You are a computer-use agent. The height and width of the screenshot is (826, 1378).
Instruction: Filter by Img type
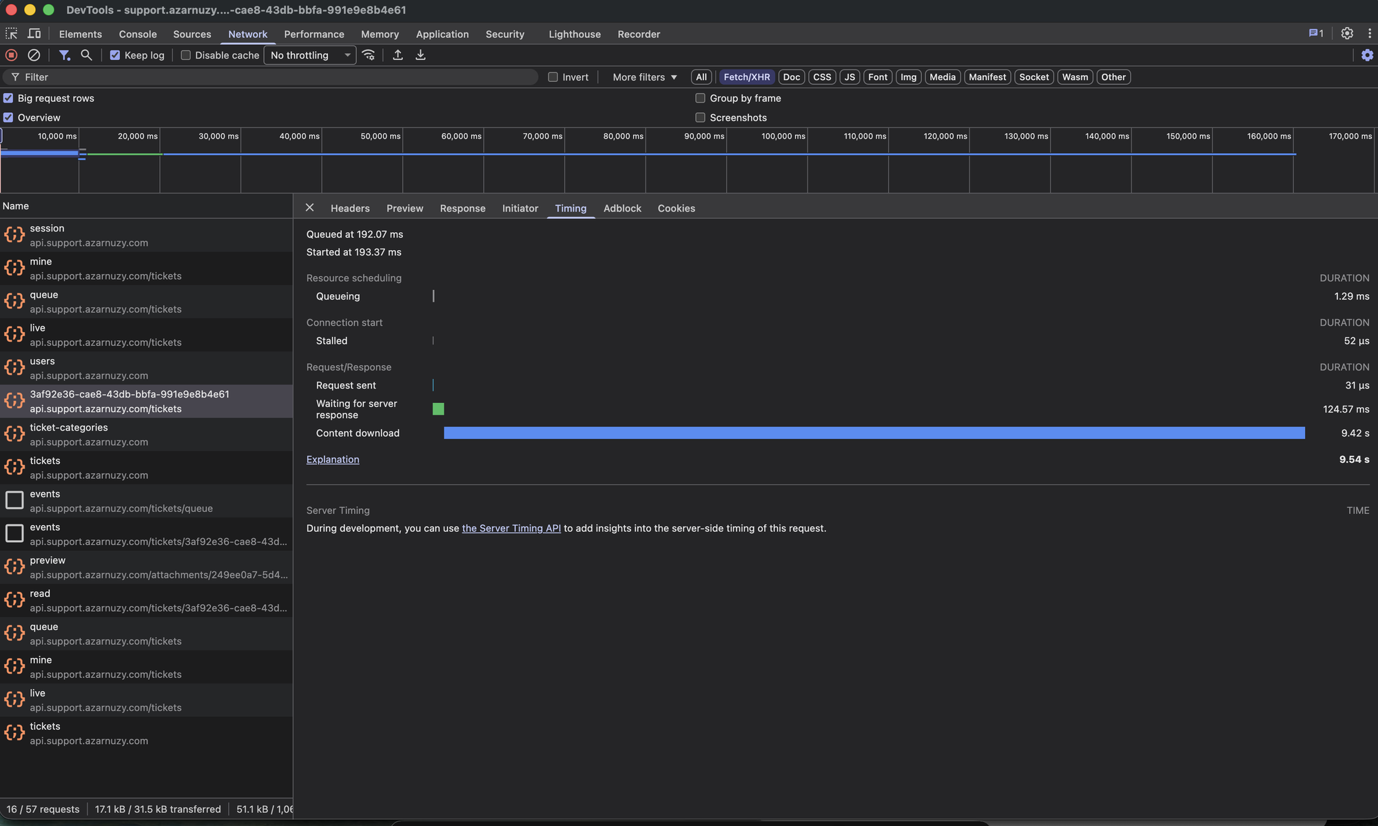tap(908, 77)
